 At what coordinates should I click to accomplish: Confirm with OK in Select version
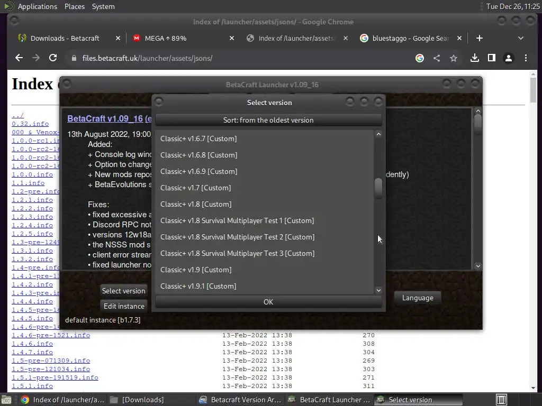tap(268, 302)
